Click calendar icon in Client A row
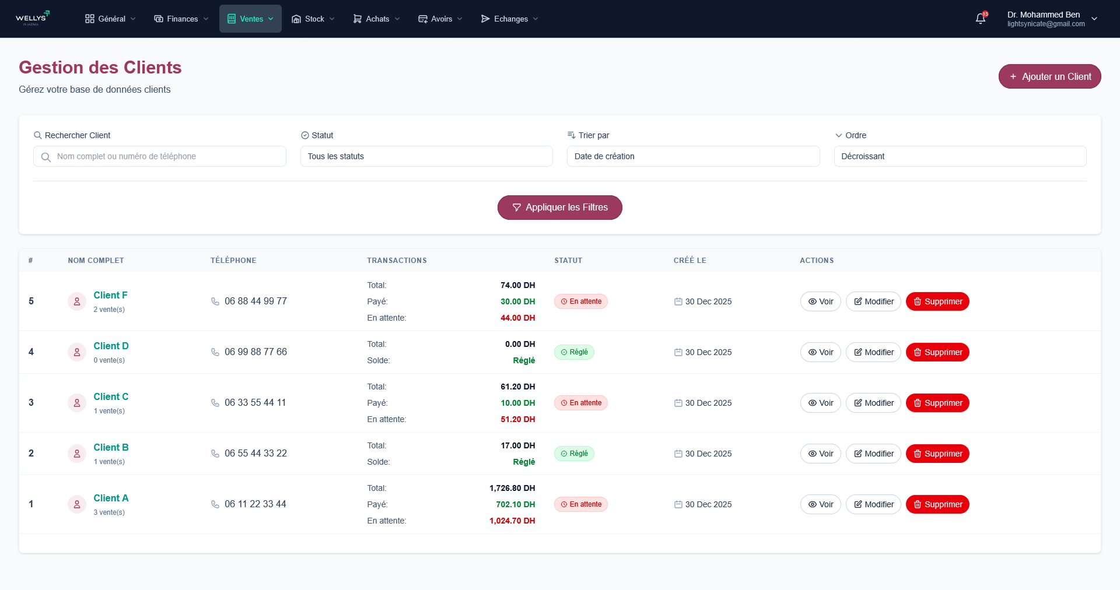Screen dimensions: 1120x590 pos(678,504)
